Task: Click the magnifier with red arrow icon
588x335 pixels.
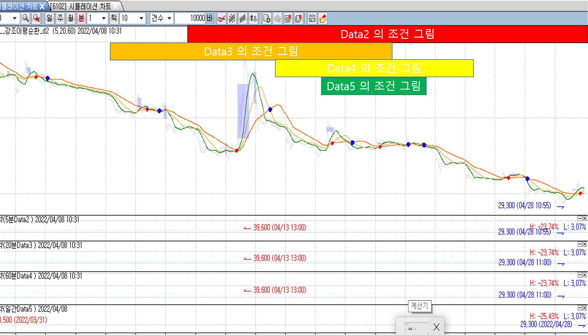Action: pos(36,18)
